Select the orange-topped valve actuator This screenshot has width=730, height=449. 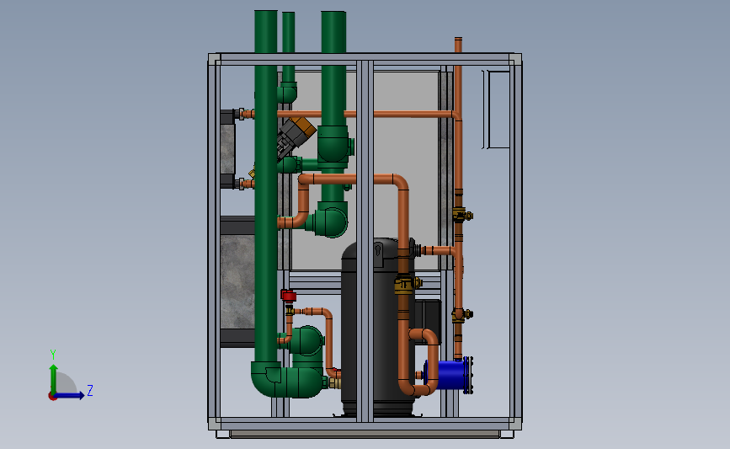pyautogui.click(x=296, y=134)
